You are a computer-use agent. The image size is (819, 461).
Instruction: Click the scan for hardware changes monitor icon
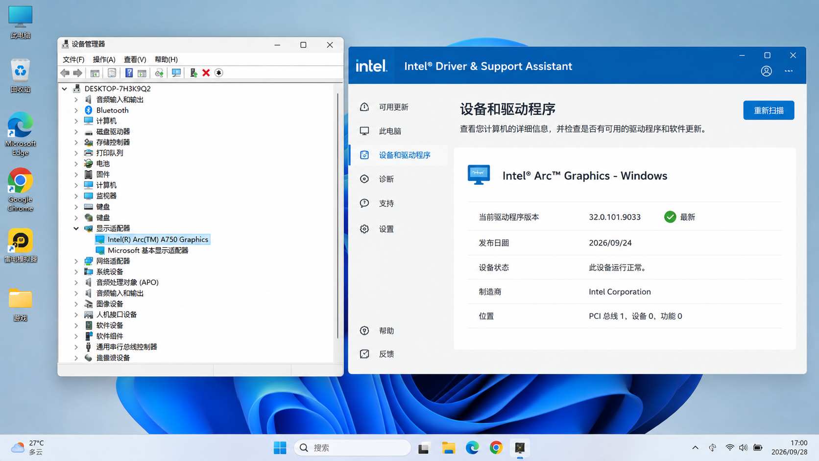(x=176, y=73)
